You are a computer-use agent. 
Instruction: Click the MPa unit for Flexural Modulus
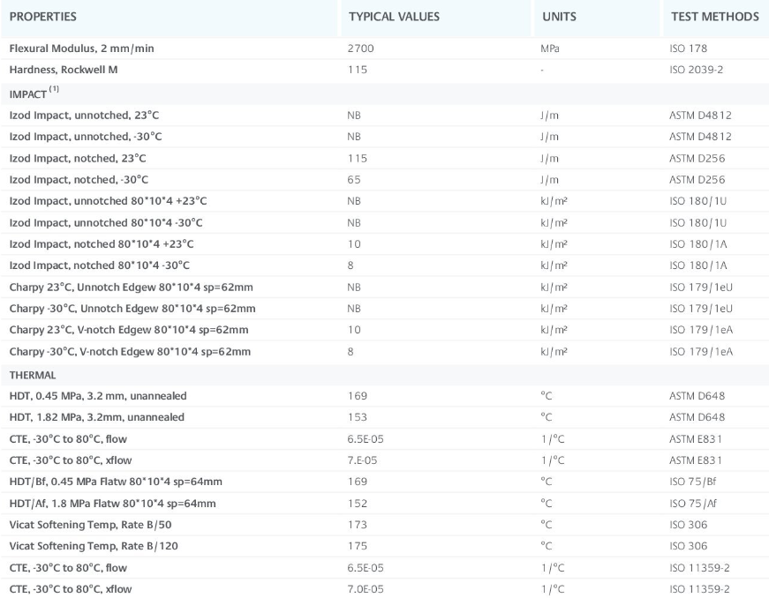tap(549, 49)
